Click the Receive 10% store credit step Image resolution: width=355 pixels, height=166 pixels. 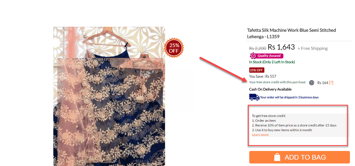point(294,125)
